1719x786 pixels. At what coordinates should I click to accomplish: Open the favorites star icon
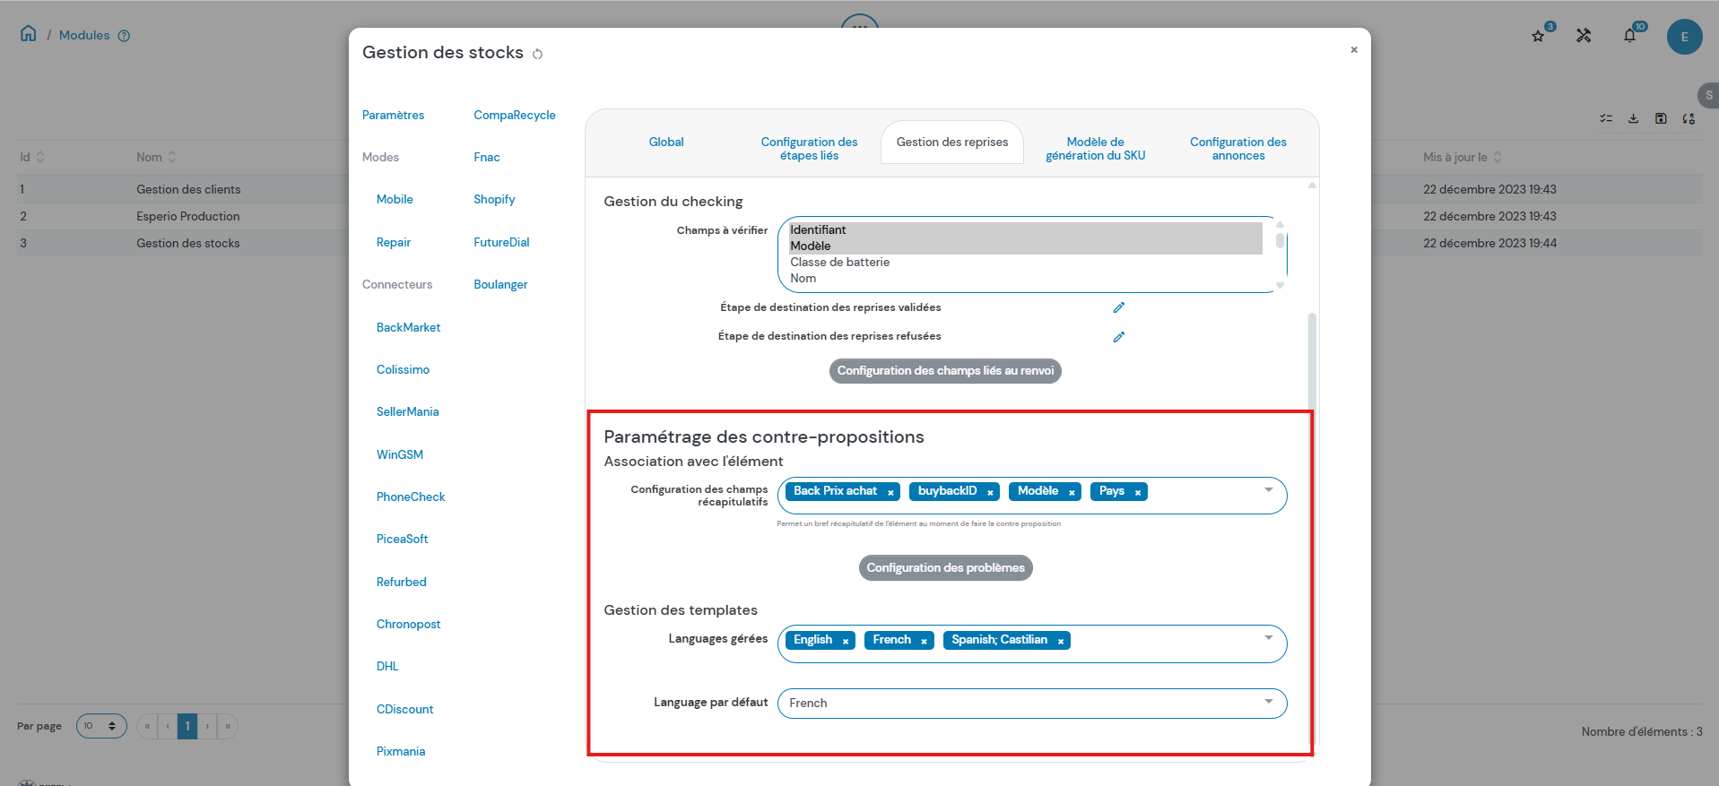pos(1538,36)
